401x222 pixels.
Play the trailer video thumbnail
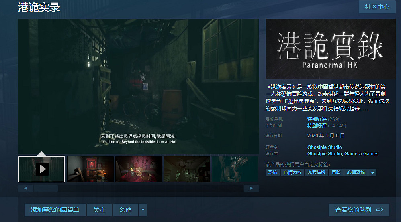click(41, 169)
